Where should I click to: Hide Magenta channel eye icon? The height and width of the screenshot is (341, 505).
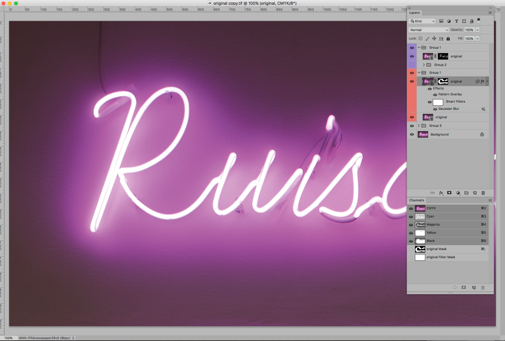coord(411,225)
